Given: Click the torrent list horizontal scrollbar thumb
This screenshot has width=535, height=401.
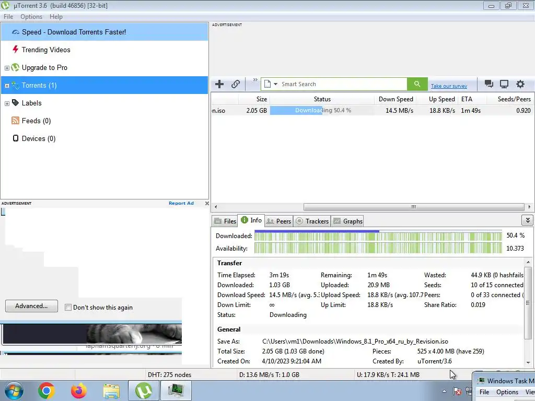Looking at the screenshot, I should click(414, 207).
